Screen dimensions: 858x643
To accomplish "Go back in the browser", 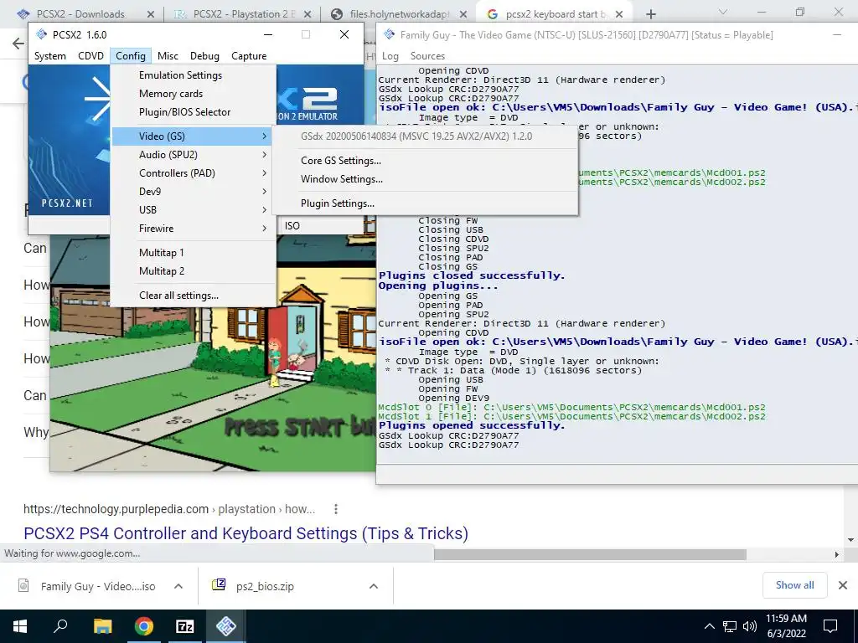I will 18,44.
